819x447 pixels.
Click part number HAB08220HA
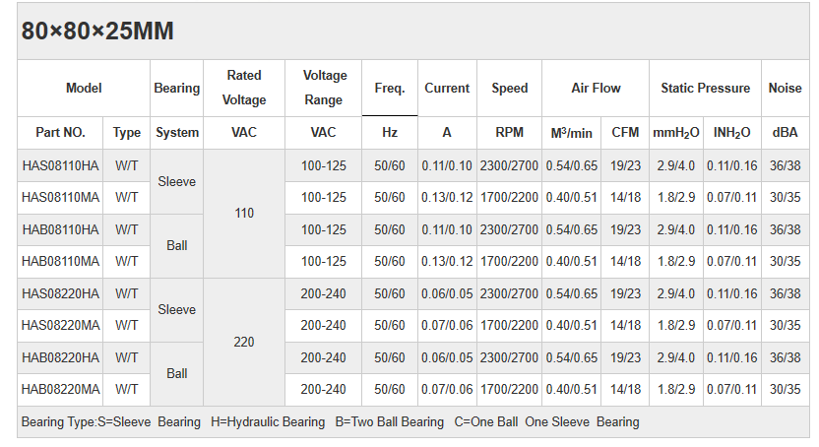[x=60, y=357]
